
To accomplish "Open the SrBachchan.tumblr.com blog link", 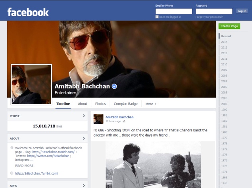I will [53, 152].
